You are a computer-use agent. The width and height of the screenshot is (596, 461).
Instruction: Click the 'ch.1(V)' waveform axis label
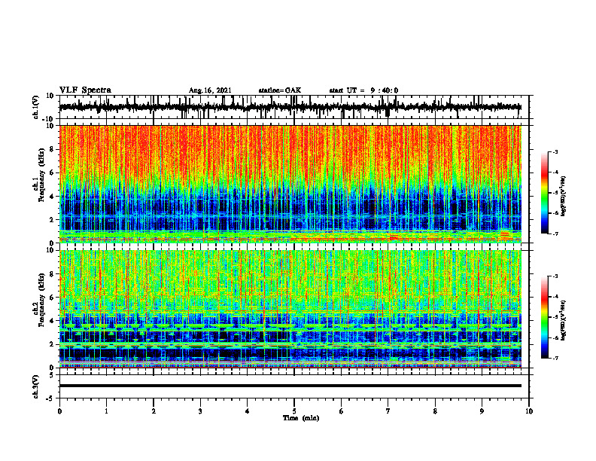click(x=36, y=107)
